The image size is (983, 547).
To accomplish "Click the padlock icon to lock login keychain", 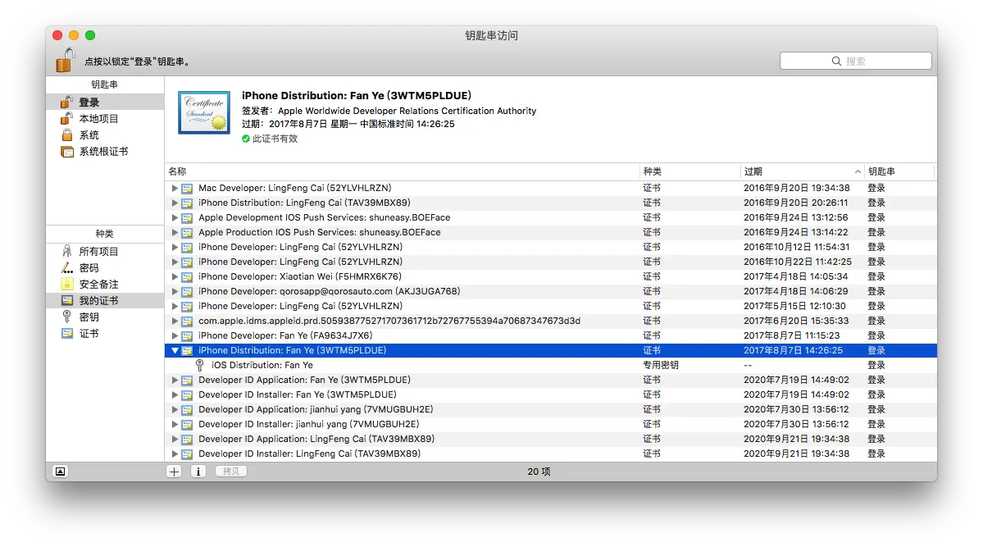I will (x=66, y=60).
